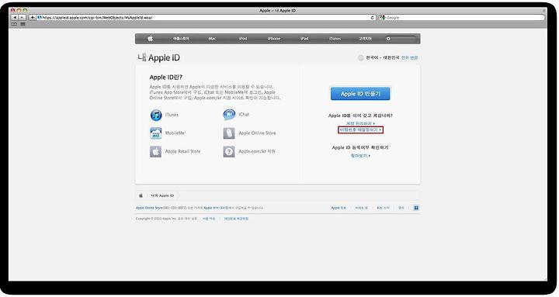Open the iTunes tab in the Apple navigation
This screenshot has height=297, width=559.
click(x=335, y=39)
